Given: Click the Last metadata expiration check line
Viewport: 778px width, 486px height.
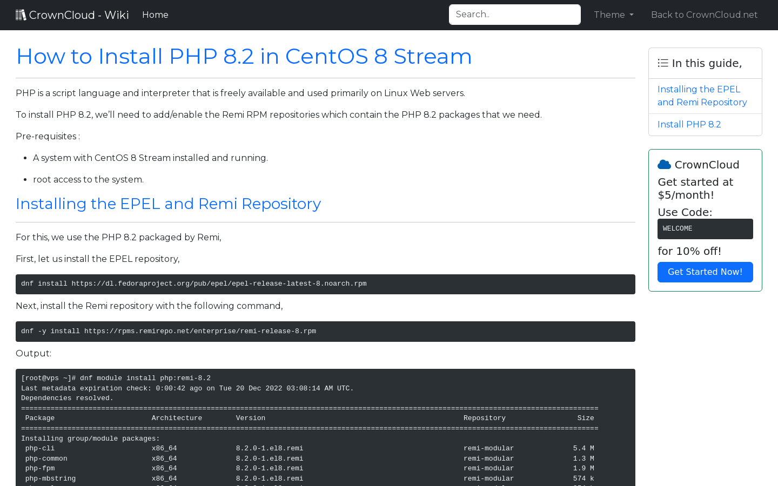Looking at the screenshot, I should tap(187, 389).
